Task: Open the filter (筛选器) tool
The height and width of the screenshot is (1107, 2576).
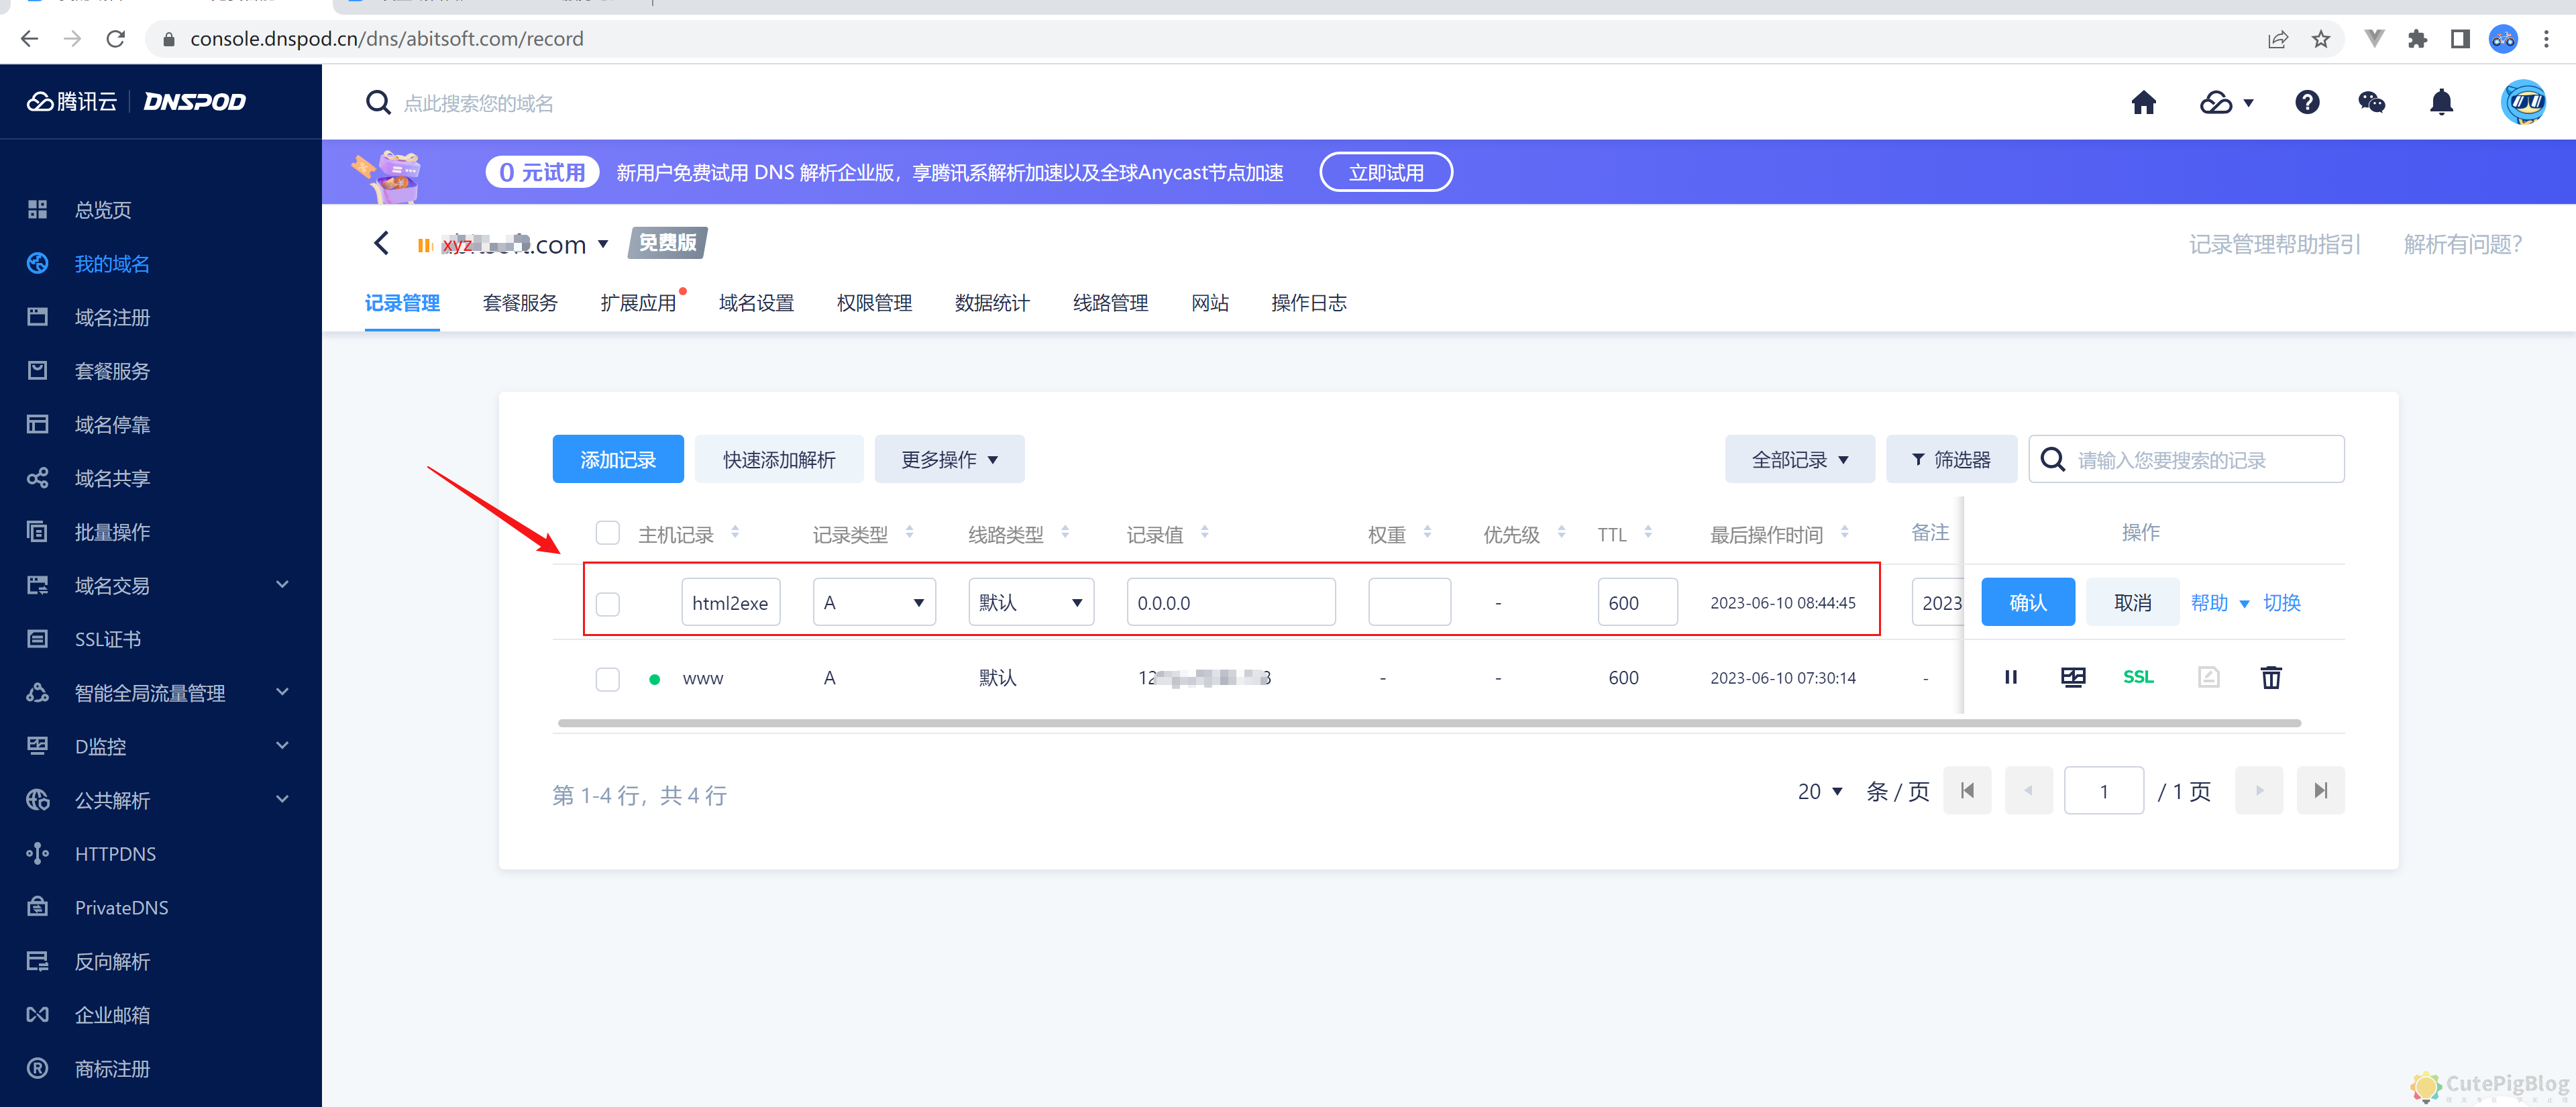Action: click(1951, 459)
